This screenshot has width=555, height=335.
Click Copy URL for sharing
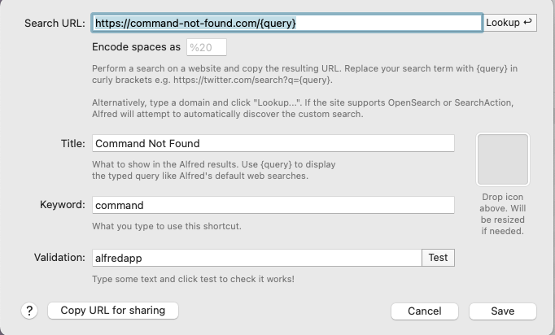pos(113,311)
